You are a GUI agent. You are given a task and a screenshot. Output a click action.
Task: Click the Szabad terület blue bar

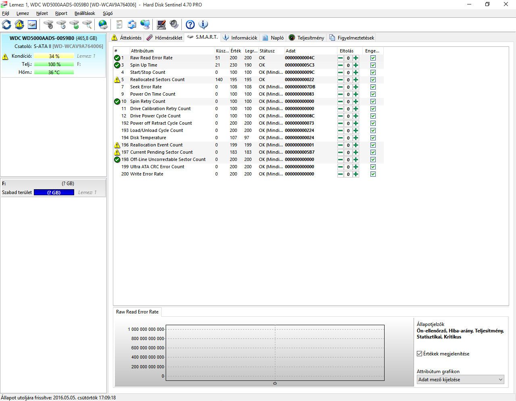point(54,193)
